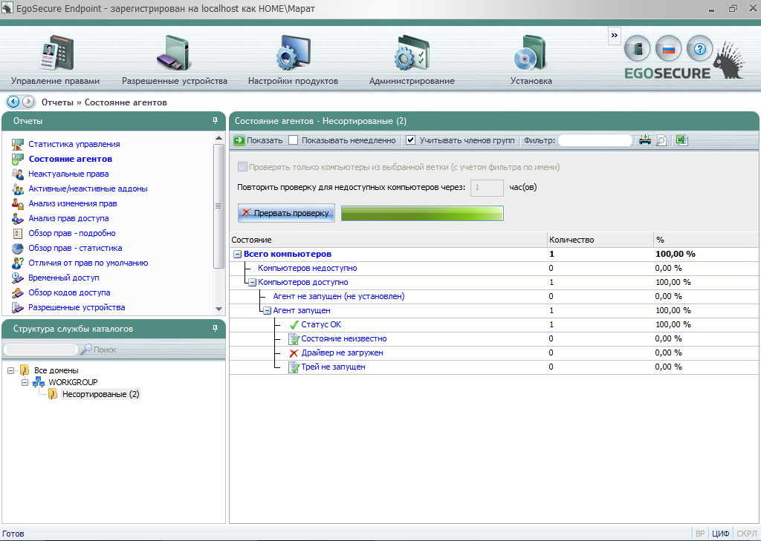761x541 pixels.
Task: Click the printer icon to print the report
Action: (x=645, y=140)
